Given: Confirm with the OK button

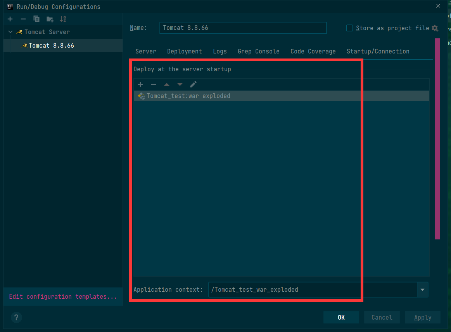Looking at the screenshot, I should (x=341, y=317).
